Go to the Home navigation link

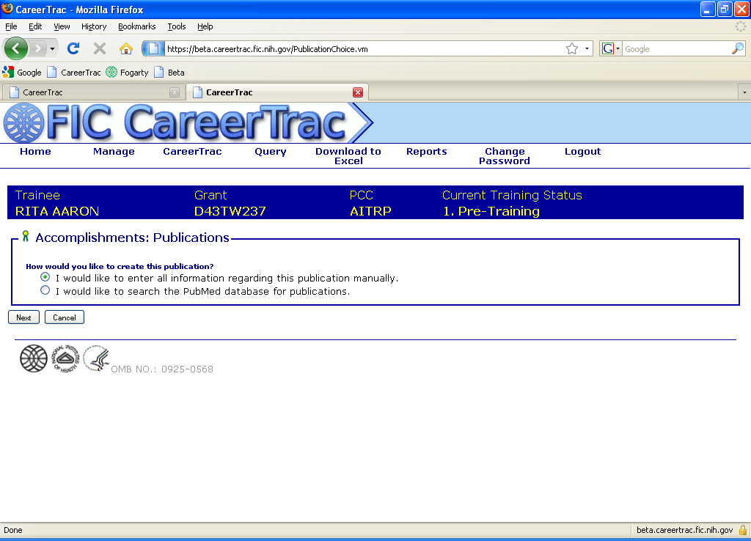35,151
